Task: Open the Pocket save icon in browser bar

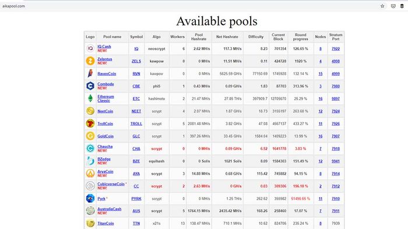Action: pyautogui.click(x=393, y=6)
